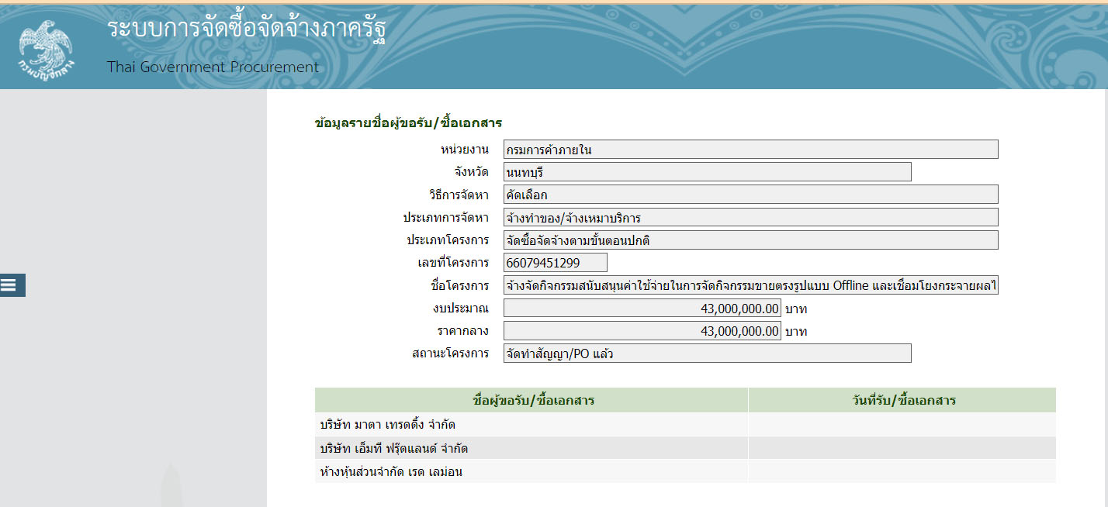Click the ชื่อผู้ขอรับ/ซื้อเอกสาร column header
The height and width of the screenshot is (507, 1108).
531,400
